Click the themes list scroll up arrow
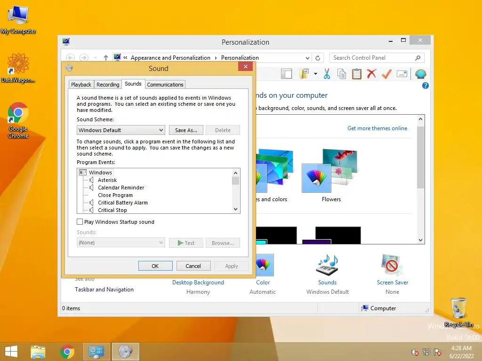 coord(420,119)
